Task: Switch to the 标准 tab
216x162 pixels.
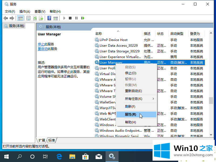Action: 52,140
